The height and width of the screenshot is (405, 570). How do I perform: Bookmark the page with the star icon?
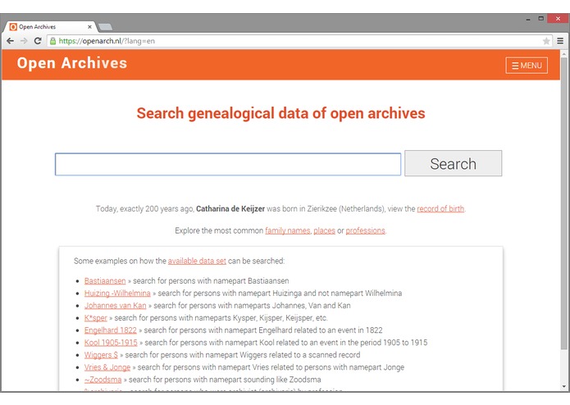(x=546, y=41)
